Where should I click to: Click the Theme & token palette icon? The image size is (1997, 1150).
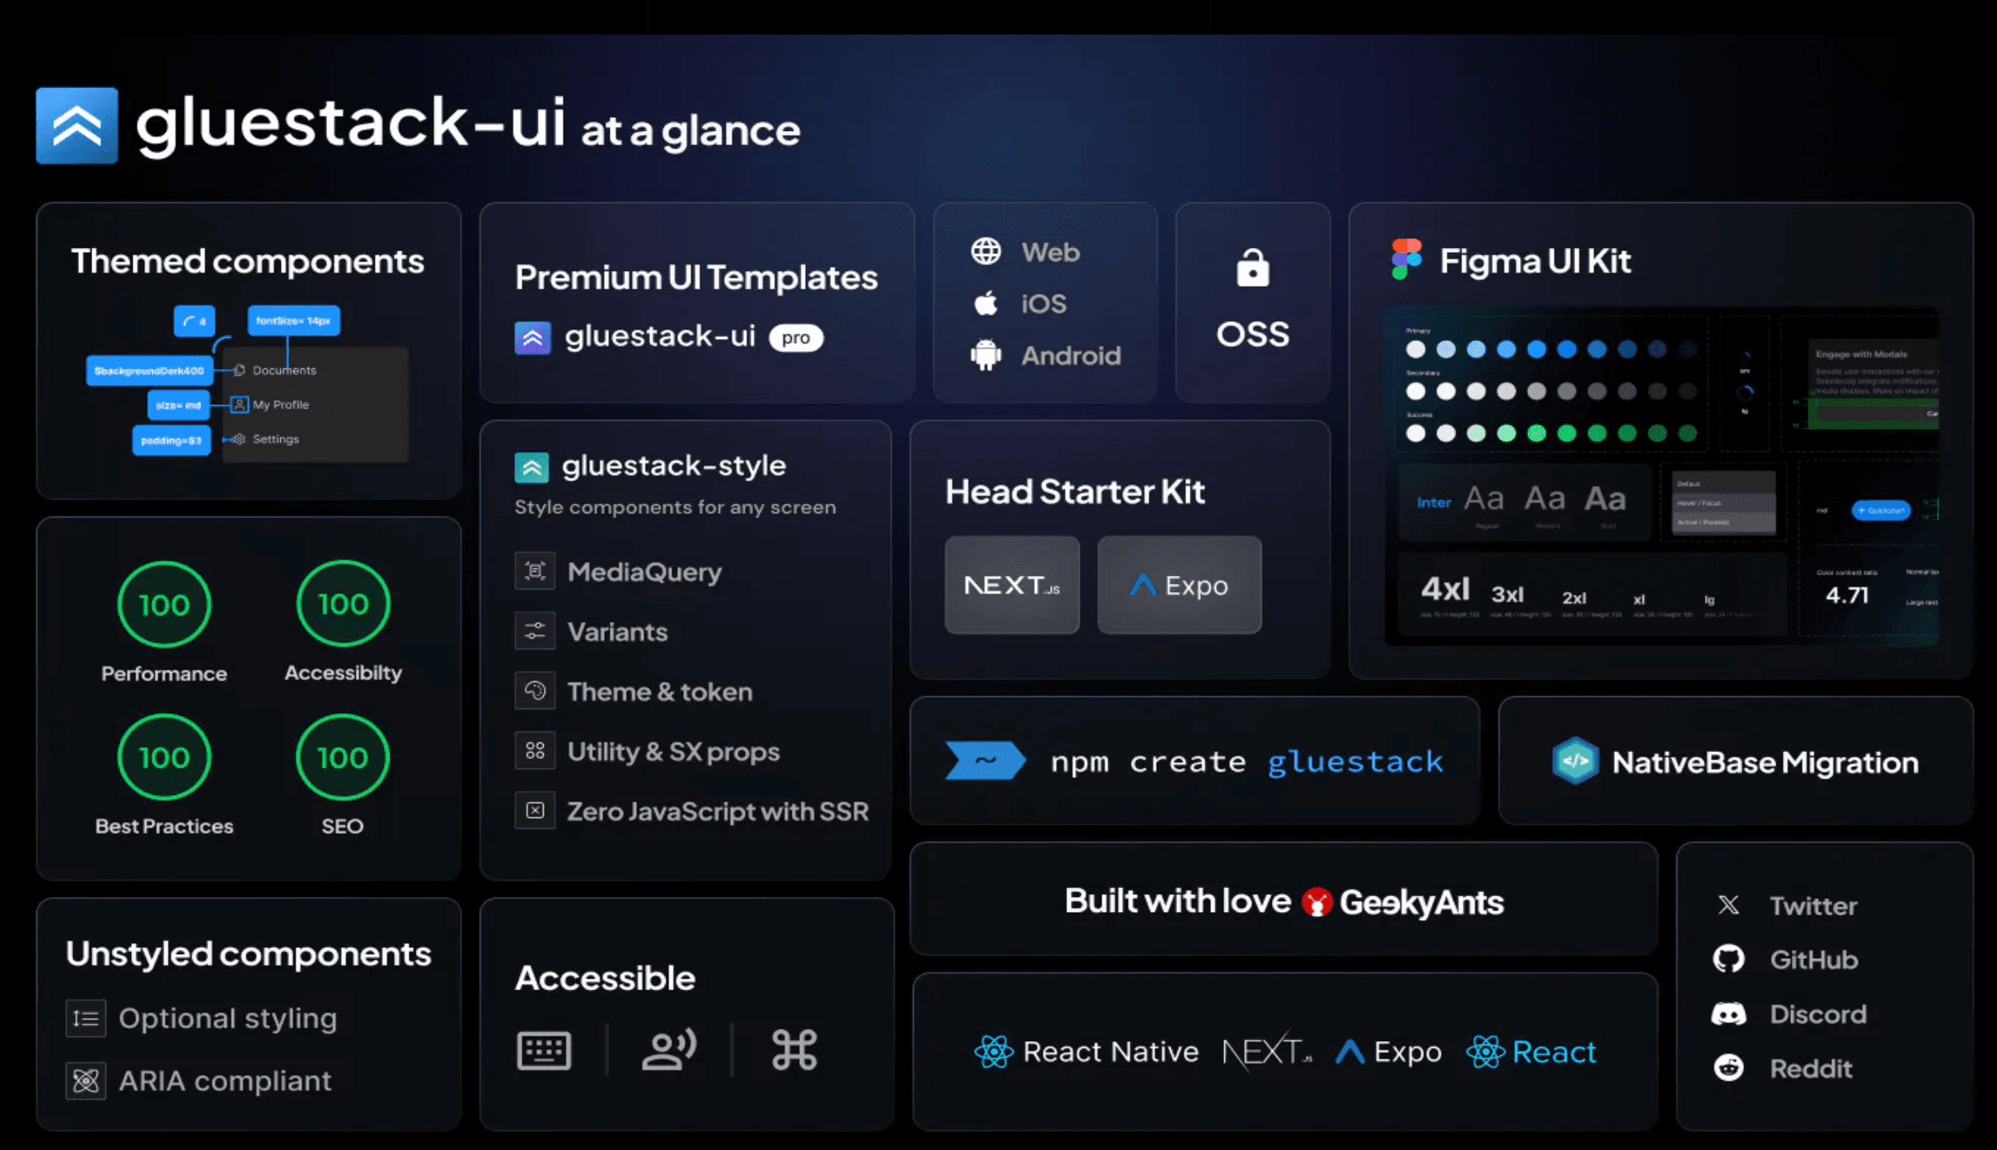point(535,691)
